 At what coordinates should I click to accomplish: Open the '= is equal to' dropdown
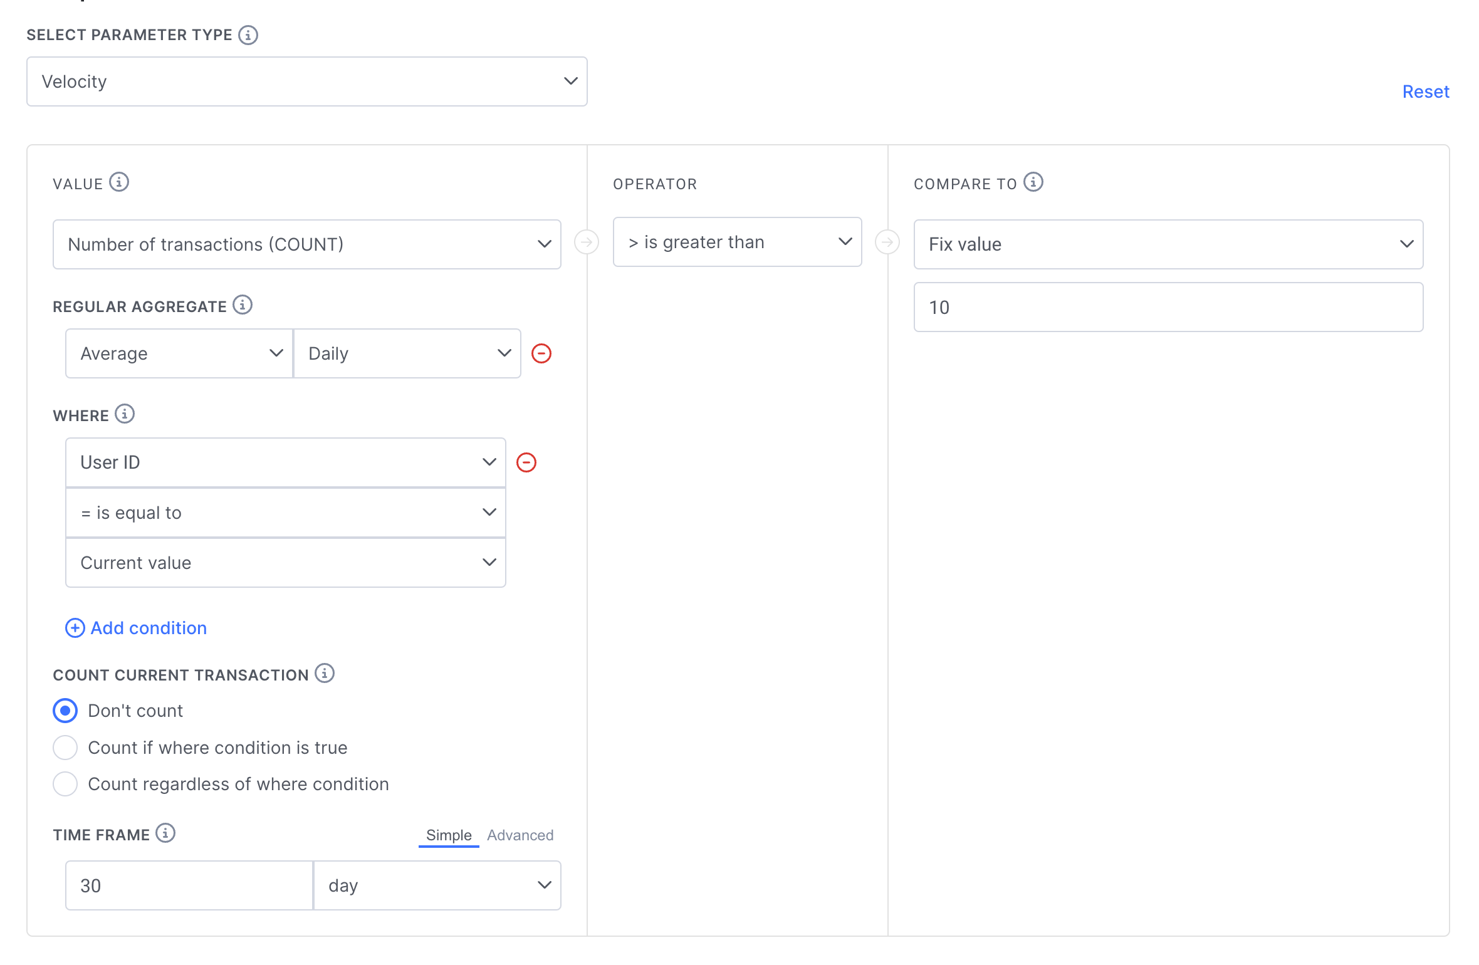pyautogui.click(x=286, y=513)
